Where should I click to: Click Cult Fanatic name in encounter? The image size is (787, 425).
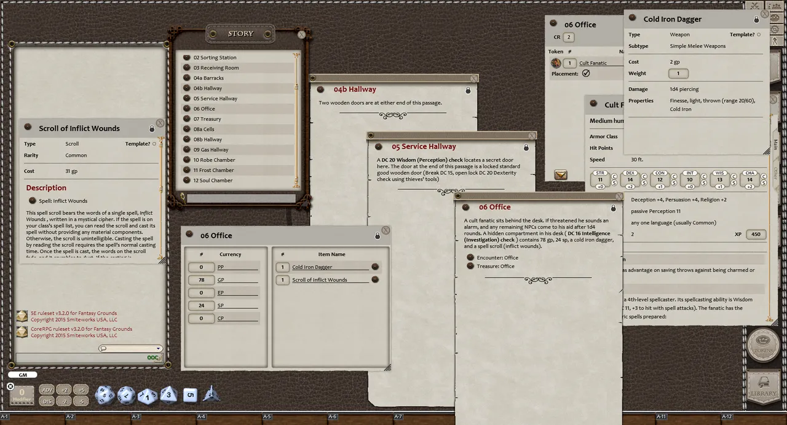point(593,63)
